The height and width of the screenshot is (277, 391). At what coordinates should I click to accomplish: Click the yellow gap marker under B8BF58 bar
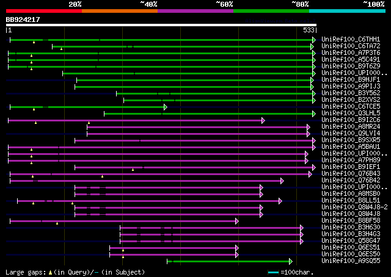57,223
